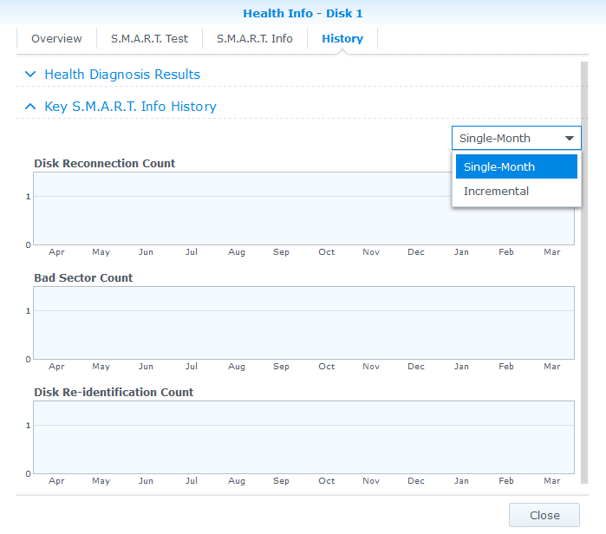Switch to the Overview tab
Viewport: 606px width, 534px height.
pyautogui.click(x=56, y=39)
